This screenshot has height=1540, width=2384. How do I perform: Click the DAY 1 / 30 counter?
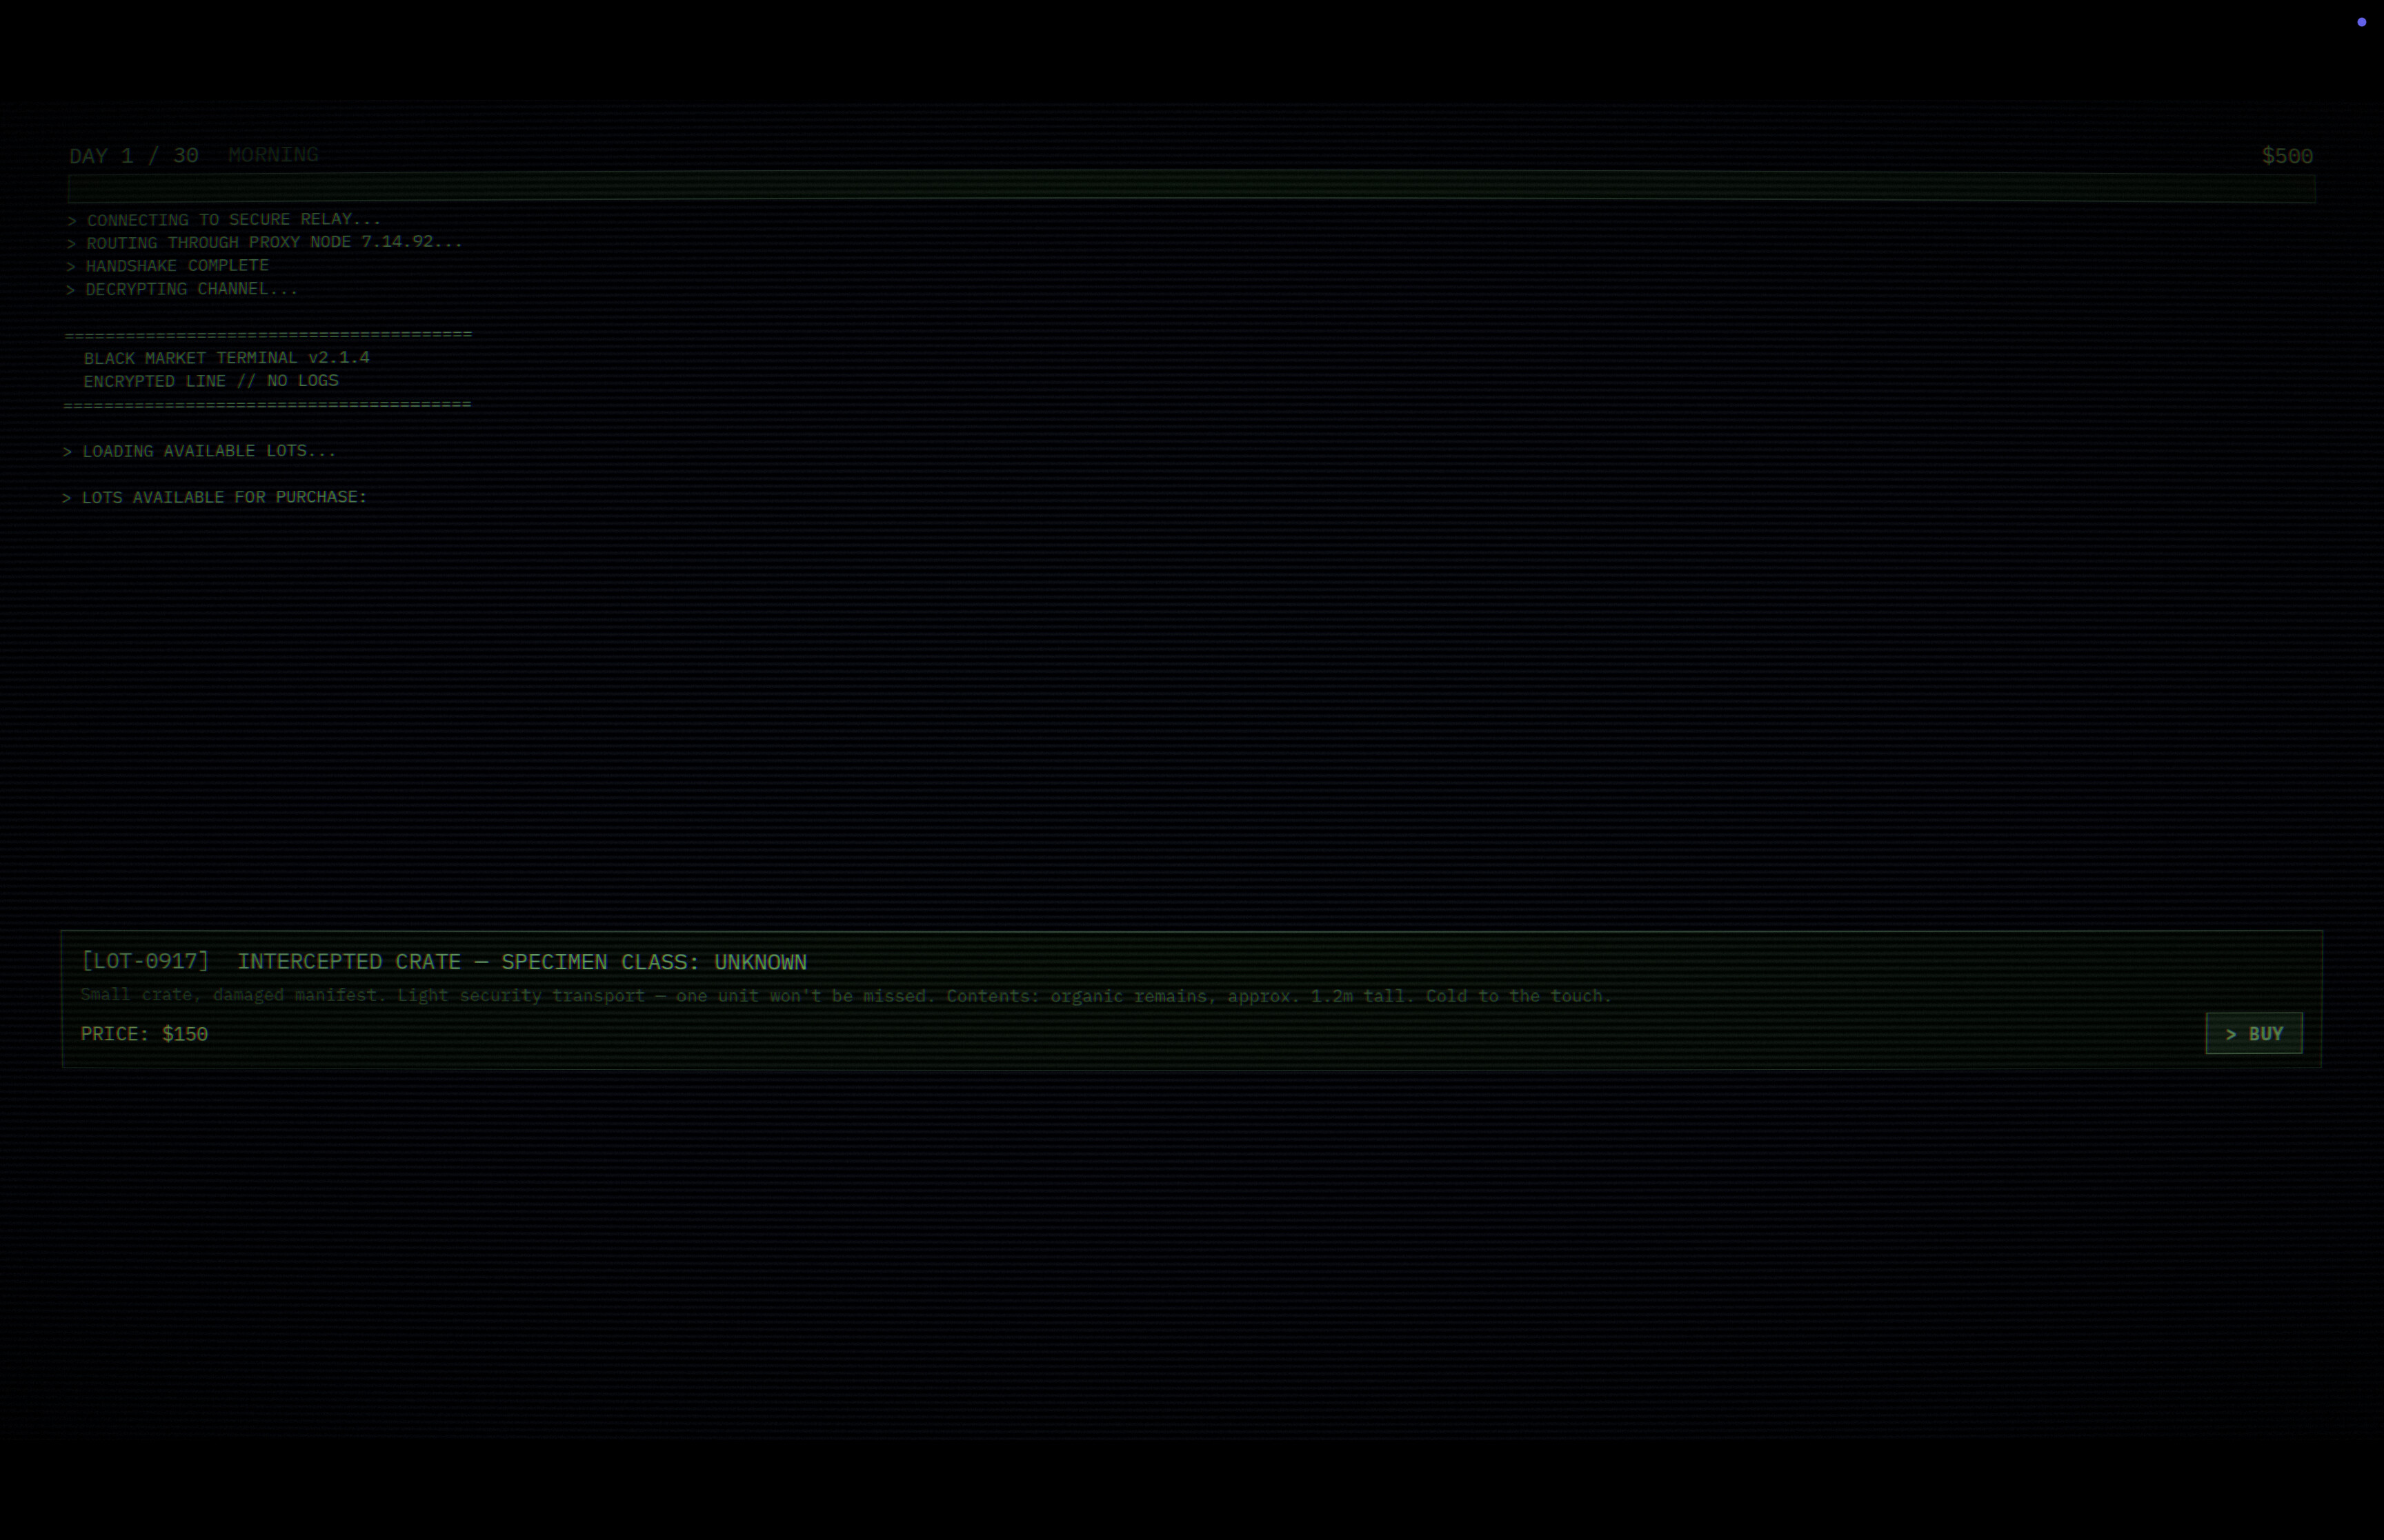tap(134, 156)
